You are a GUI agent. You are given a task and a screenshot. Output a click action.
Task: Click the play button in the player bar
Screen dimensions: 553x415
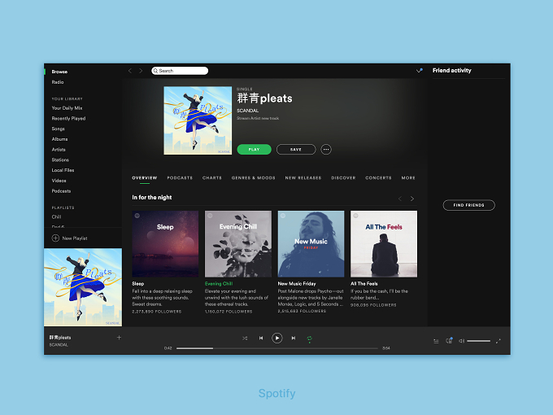(277, 338)
